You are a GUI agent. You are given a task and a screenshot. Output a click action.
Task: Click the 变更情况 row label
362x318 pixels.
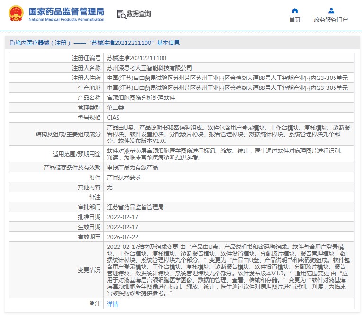coord(89,270)
